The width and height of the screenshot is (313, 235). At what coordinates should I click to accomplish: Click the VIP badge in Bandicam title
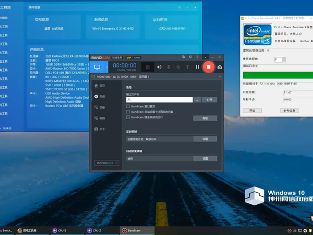[x=128, y=57]
